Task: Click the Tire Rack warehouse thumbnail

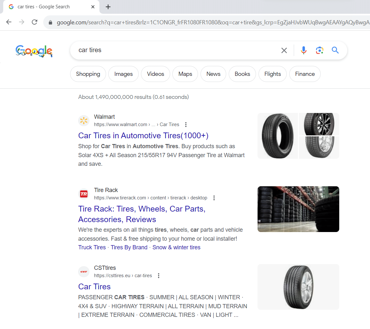Action: pos(298,209)
